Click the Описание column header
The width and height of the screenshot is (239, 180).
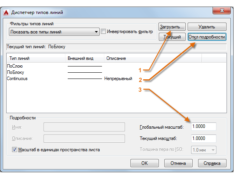[152, 58]
